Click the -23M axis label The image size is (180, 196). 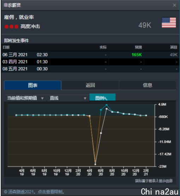tap(162, 166)
